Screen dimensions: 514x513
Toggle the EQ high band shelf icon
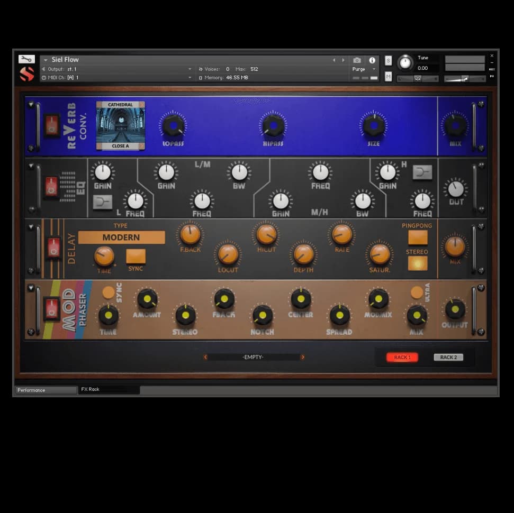422,172
